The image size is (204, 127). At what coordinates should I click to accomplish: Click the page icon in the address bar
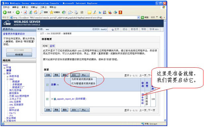point(12,17)
